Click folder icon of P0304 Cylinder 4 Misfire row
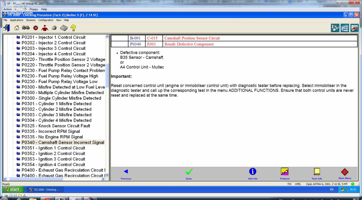362x200 pixels. [18, 120]
